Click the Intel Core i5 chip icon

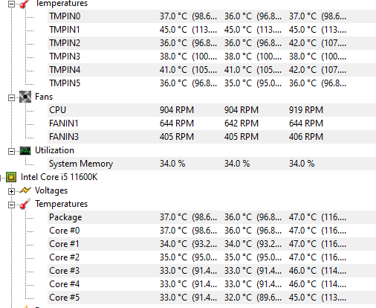point(11,177)
